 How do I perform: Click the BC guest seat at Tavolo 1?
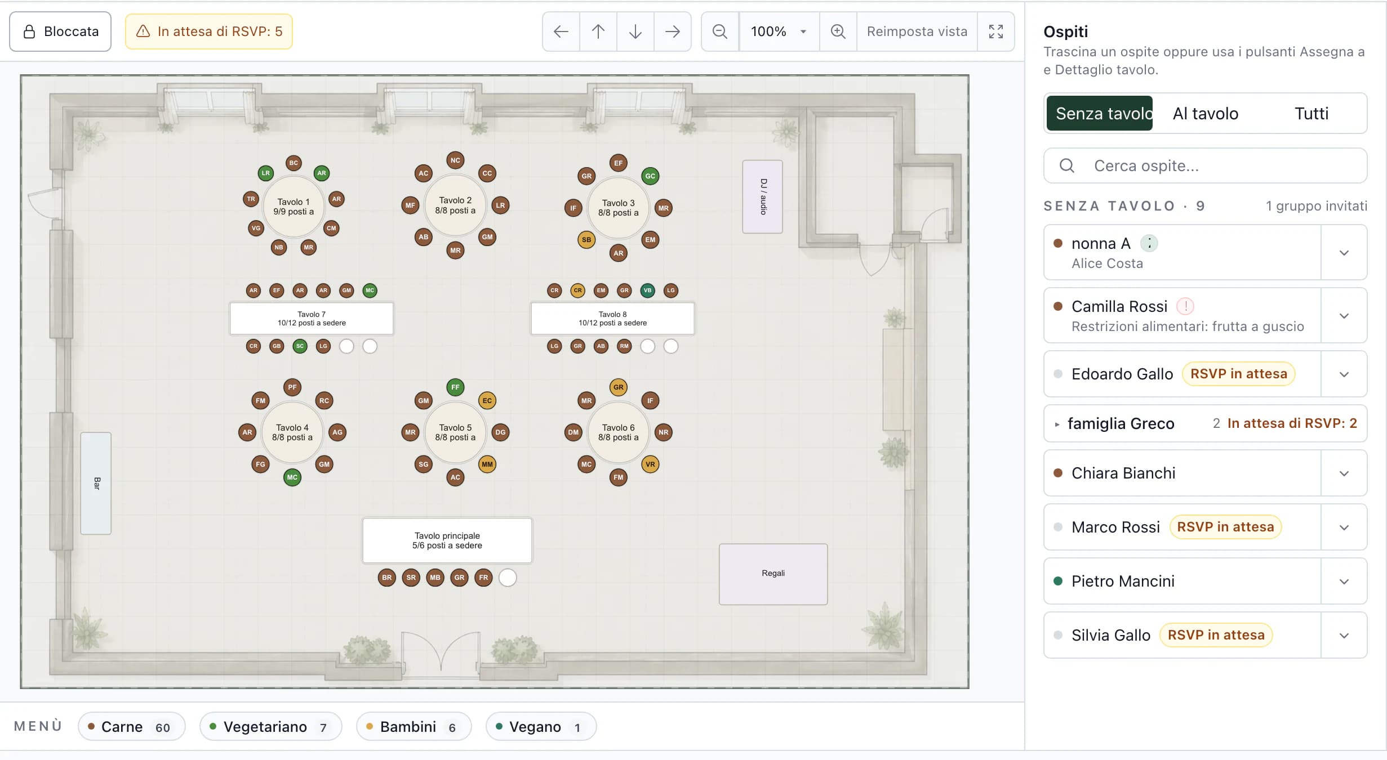click(x=294, y=163)
